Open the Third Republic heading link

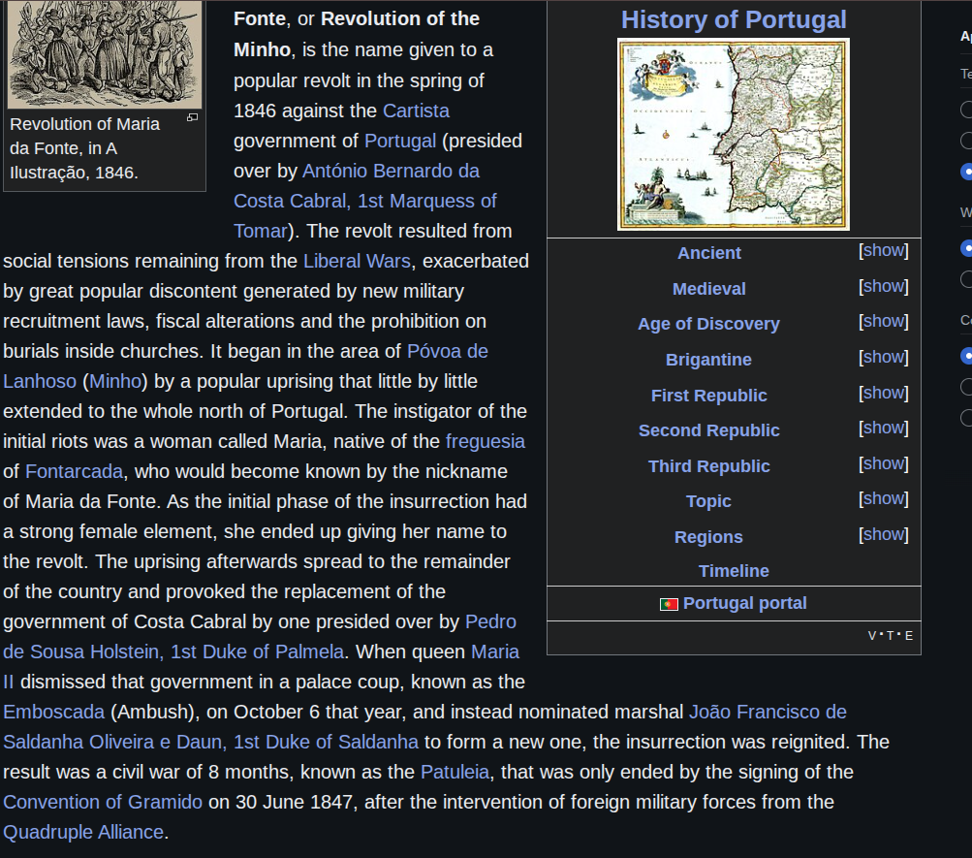click(x=709, y=466)
